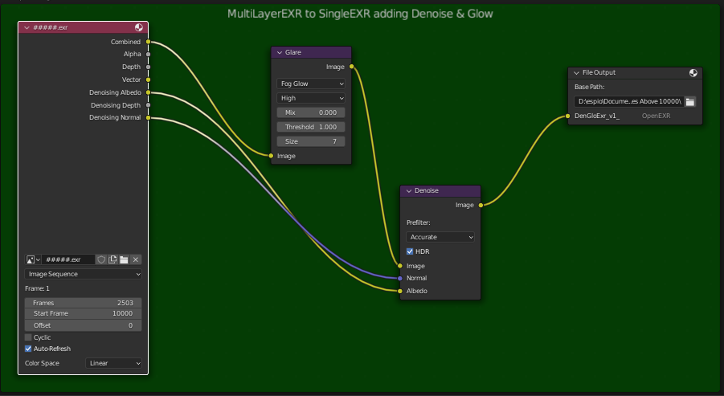724x396 pixels.
Task: Click the Denoising Depth output socket
Action: (x=148, y=105)
